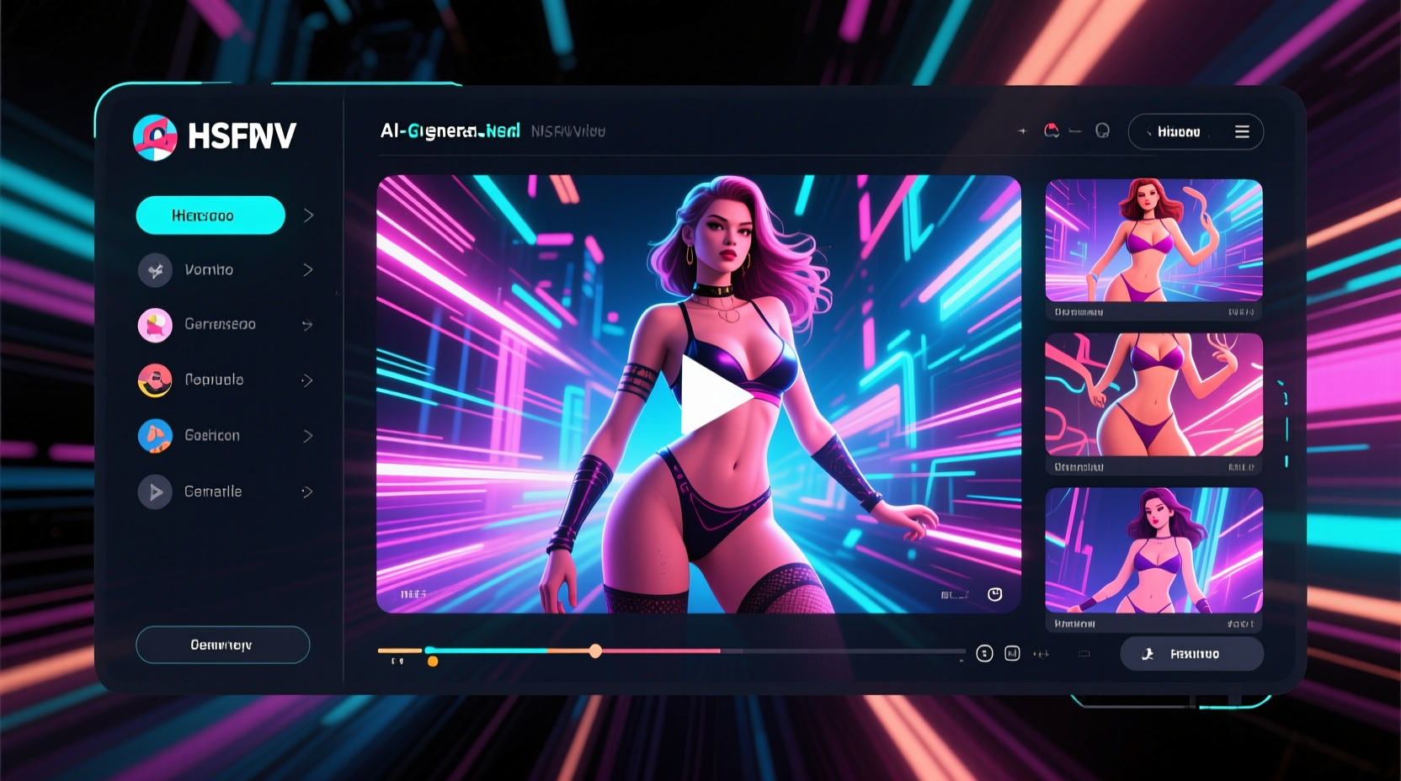Click the Gemarlle play icon in sidebar

(155, 491)
